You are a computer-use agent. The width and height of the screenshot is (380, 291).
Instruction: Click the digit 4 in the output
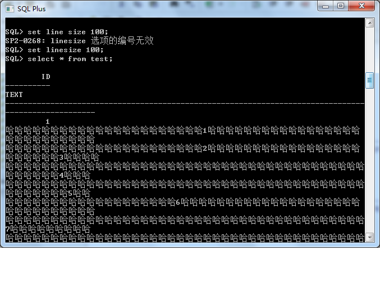(x=61, y=175)
